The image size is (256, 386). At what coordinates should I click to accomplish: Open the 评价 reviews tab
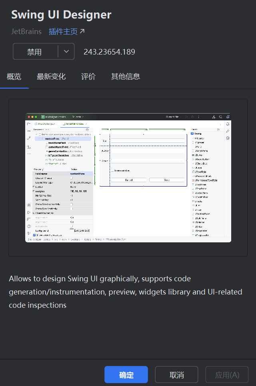pyautogui.click(x=88, y=77)
